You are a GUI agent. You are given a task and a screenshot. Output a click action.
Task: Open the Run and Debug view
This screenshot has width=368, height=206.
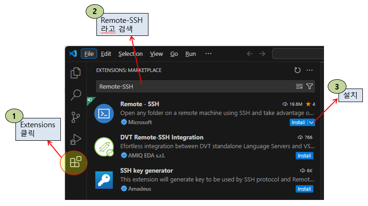(75, 139)
